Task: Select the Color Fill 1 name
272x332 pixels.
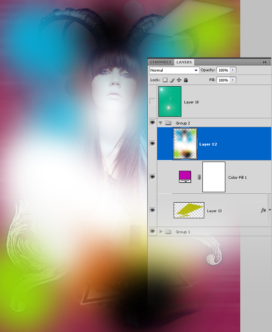Action: pos(237,177)
